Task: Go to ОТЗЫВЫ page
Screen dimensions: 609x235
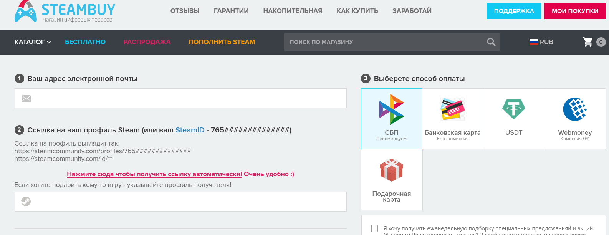Action: (x=185, y=11)
